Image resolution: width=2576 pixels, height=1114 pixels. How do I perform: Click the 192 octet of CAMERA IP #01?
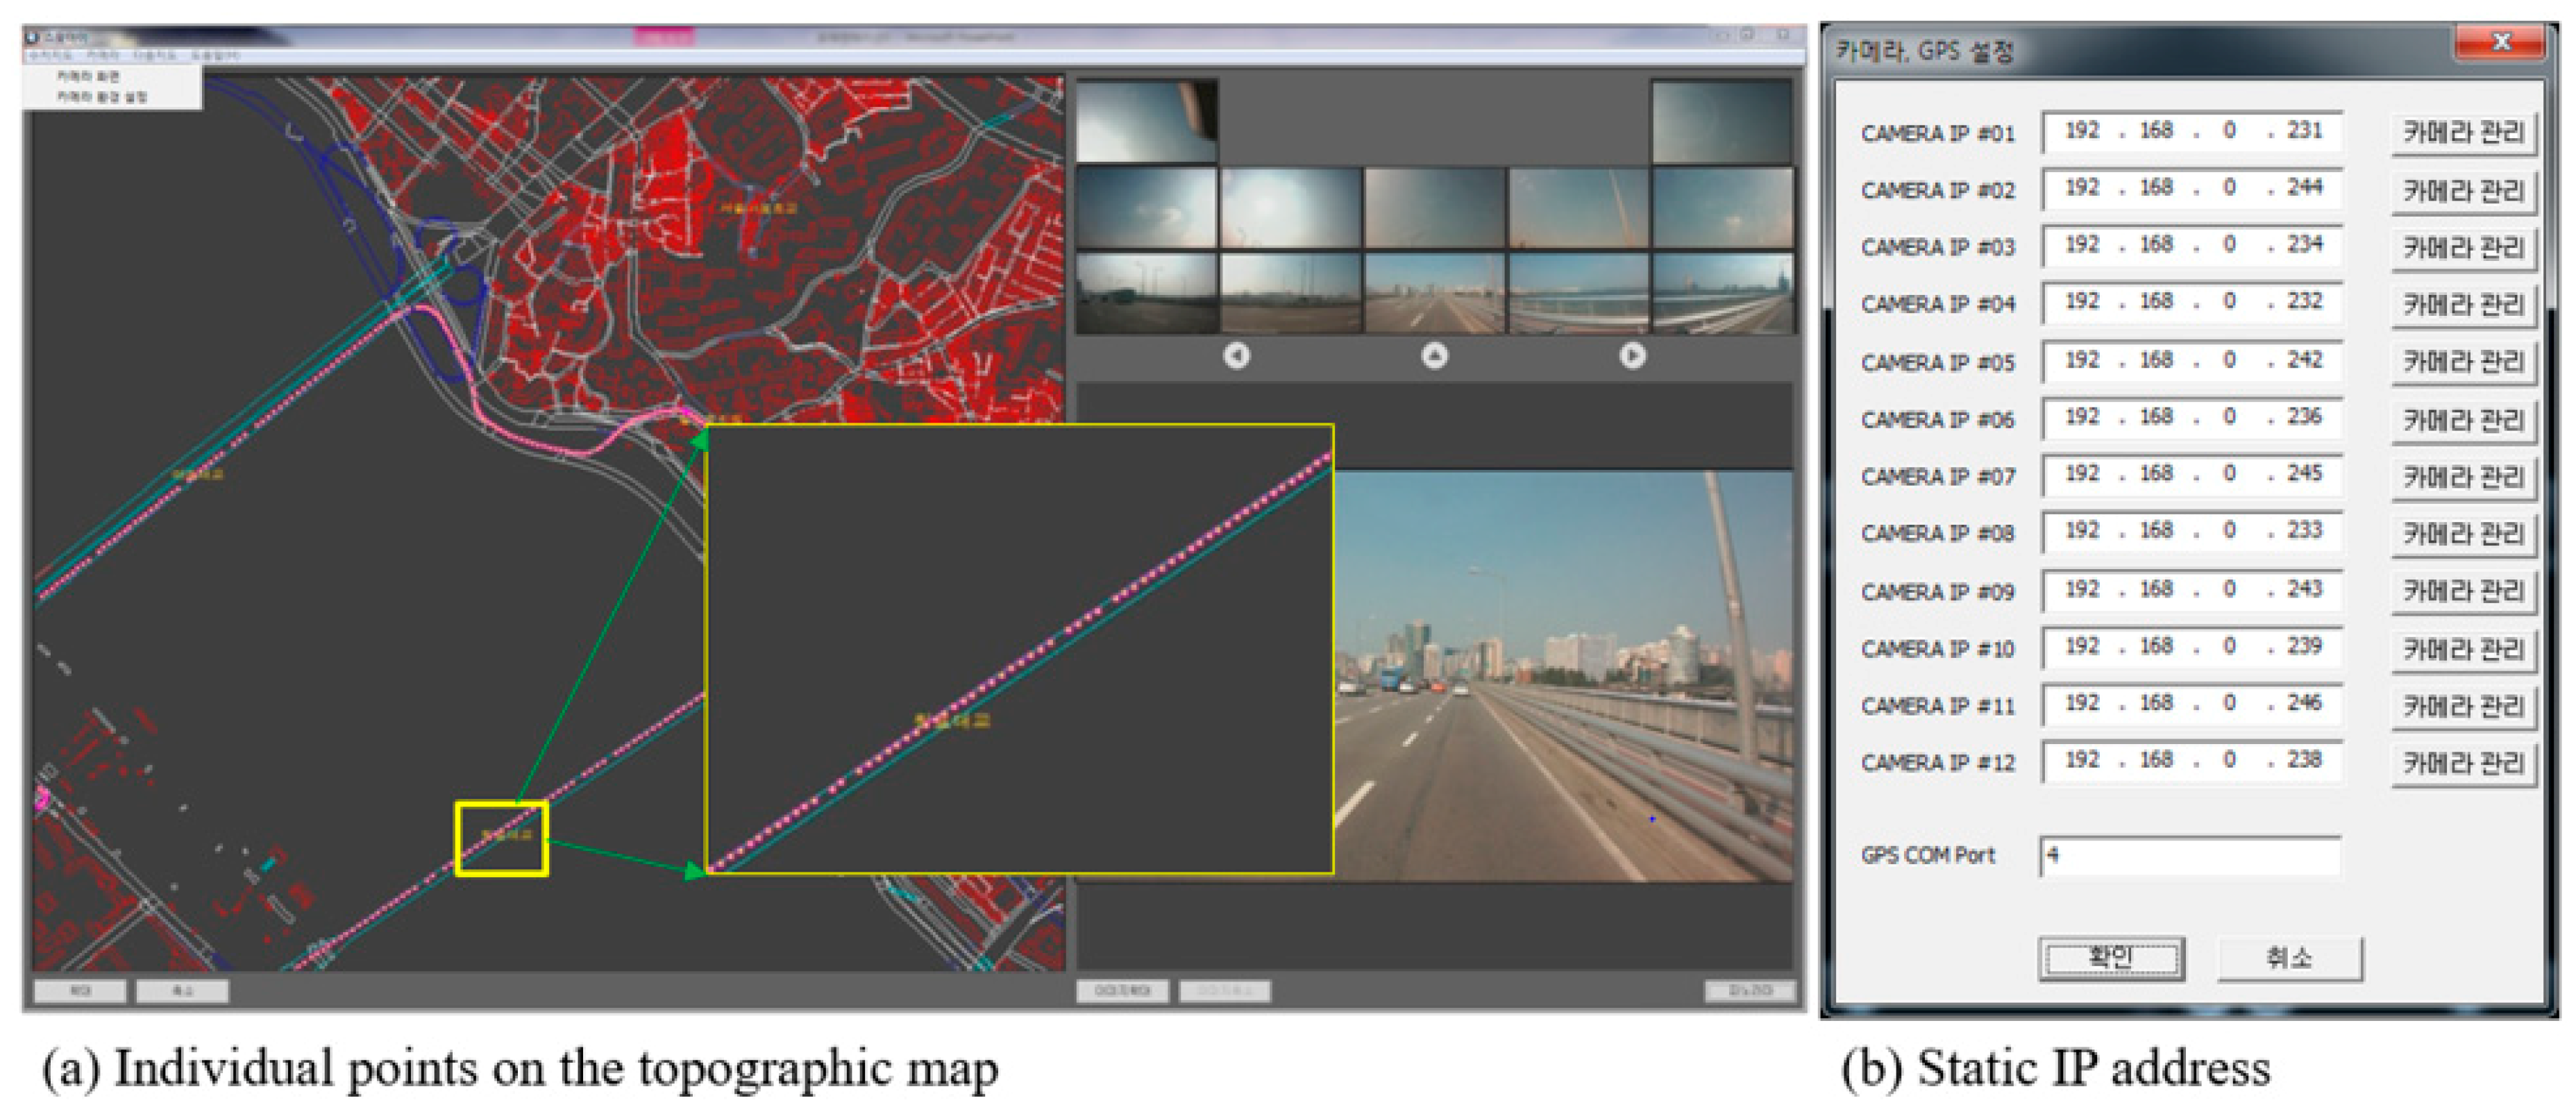[2082, 131]
